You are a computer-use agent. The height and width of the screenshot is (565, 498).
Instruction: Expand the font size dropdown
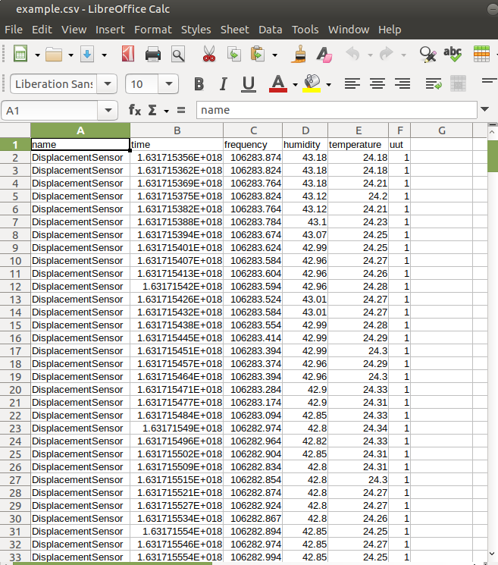168,84
